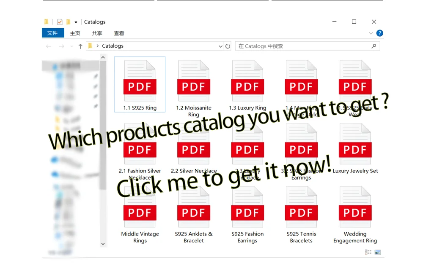The height and width of the screenshot is (263, 423).
Task: Click the Luxury Jewelry Set file name
Action: pos(355,171)
